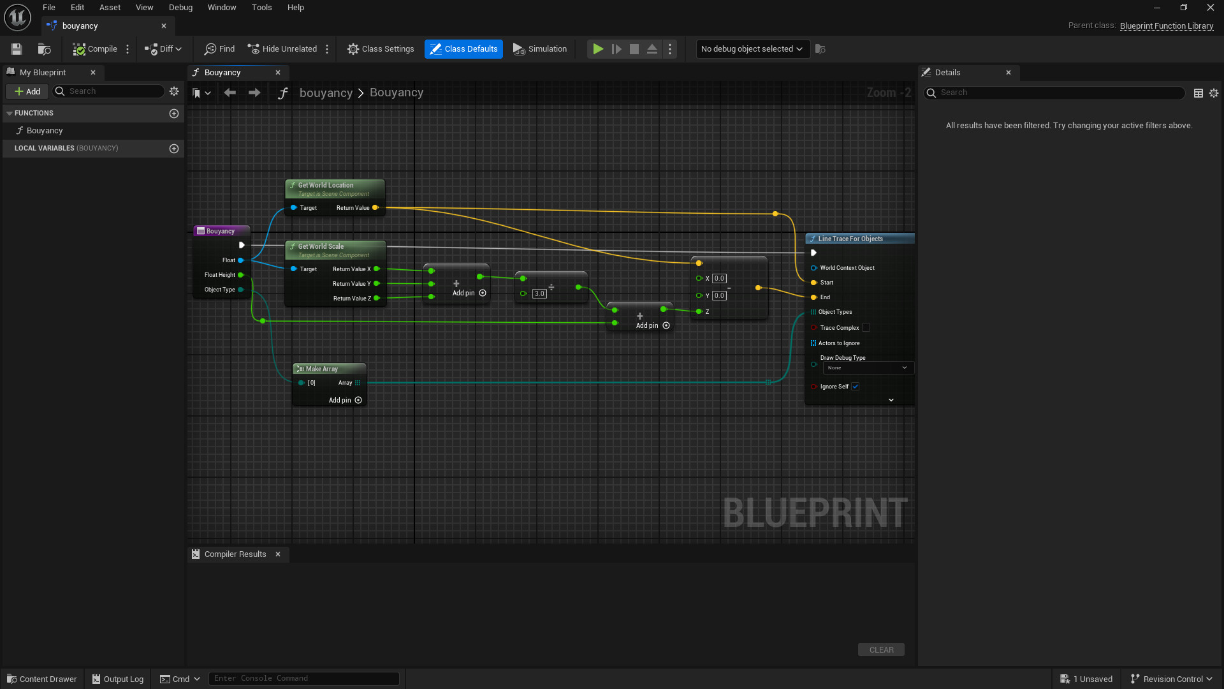Open the Draw Debug Type dropdown
The image size is (1224, 689).
click(x=868, y=367)
